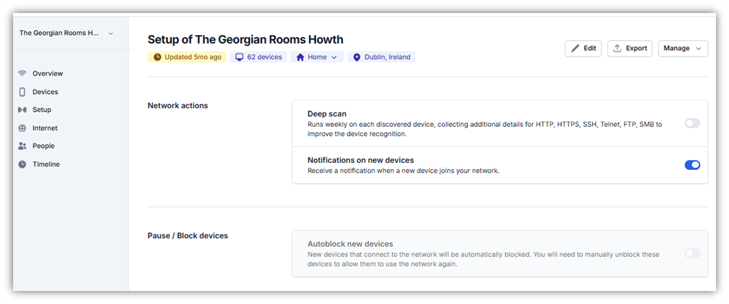Click the Dublin, Ireland location badge
Viewport: 729px width, 304px height.
382,57
